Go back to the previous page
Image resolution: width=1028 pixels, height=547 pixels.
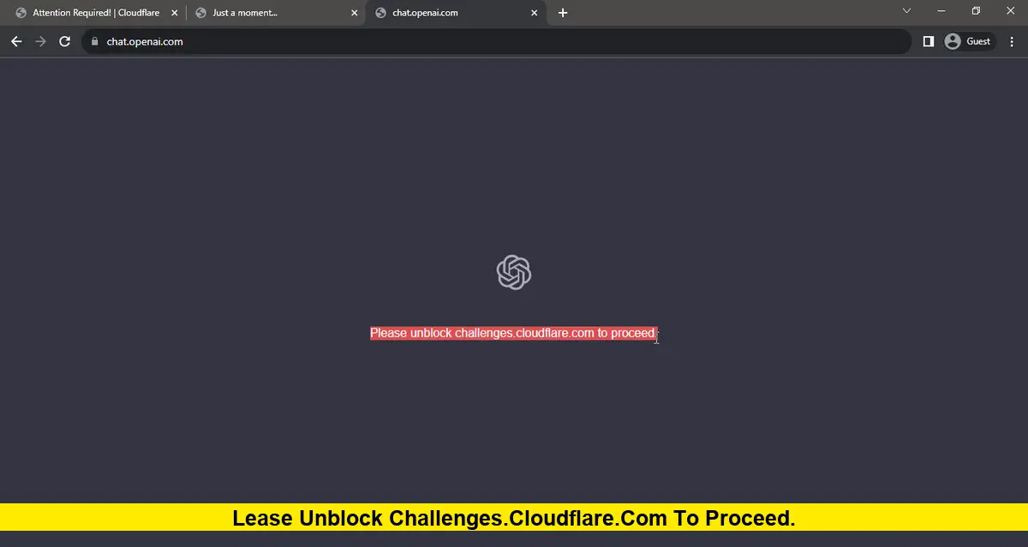point(16,41)
